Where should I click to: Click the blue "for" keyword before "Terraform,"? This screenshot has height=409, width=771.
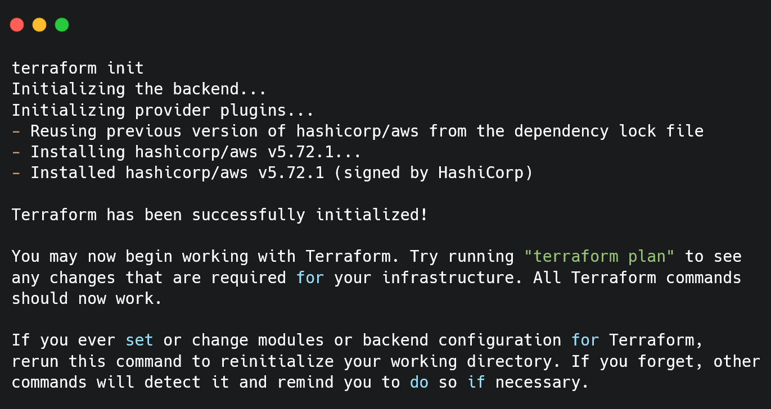click(x=585, y=340)
